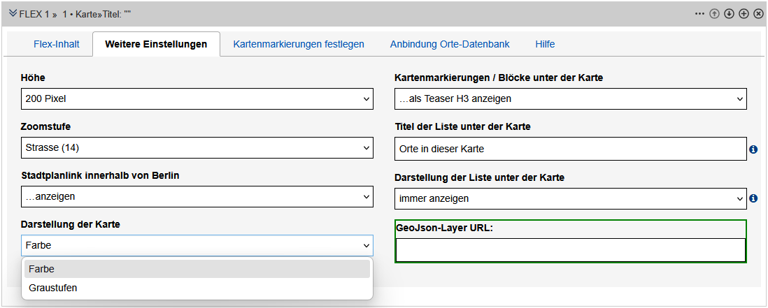This screenshot has width=768, height=308.
Task: Open the Hilfe tab
Action: [x=545, y=44]
